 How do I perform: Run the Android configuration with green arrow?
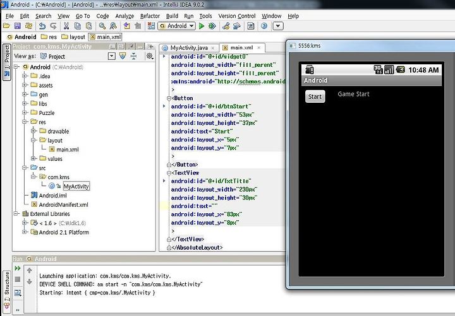coord(202,26)
